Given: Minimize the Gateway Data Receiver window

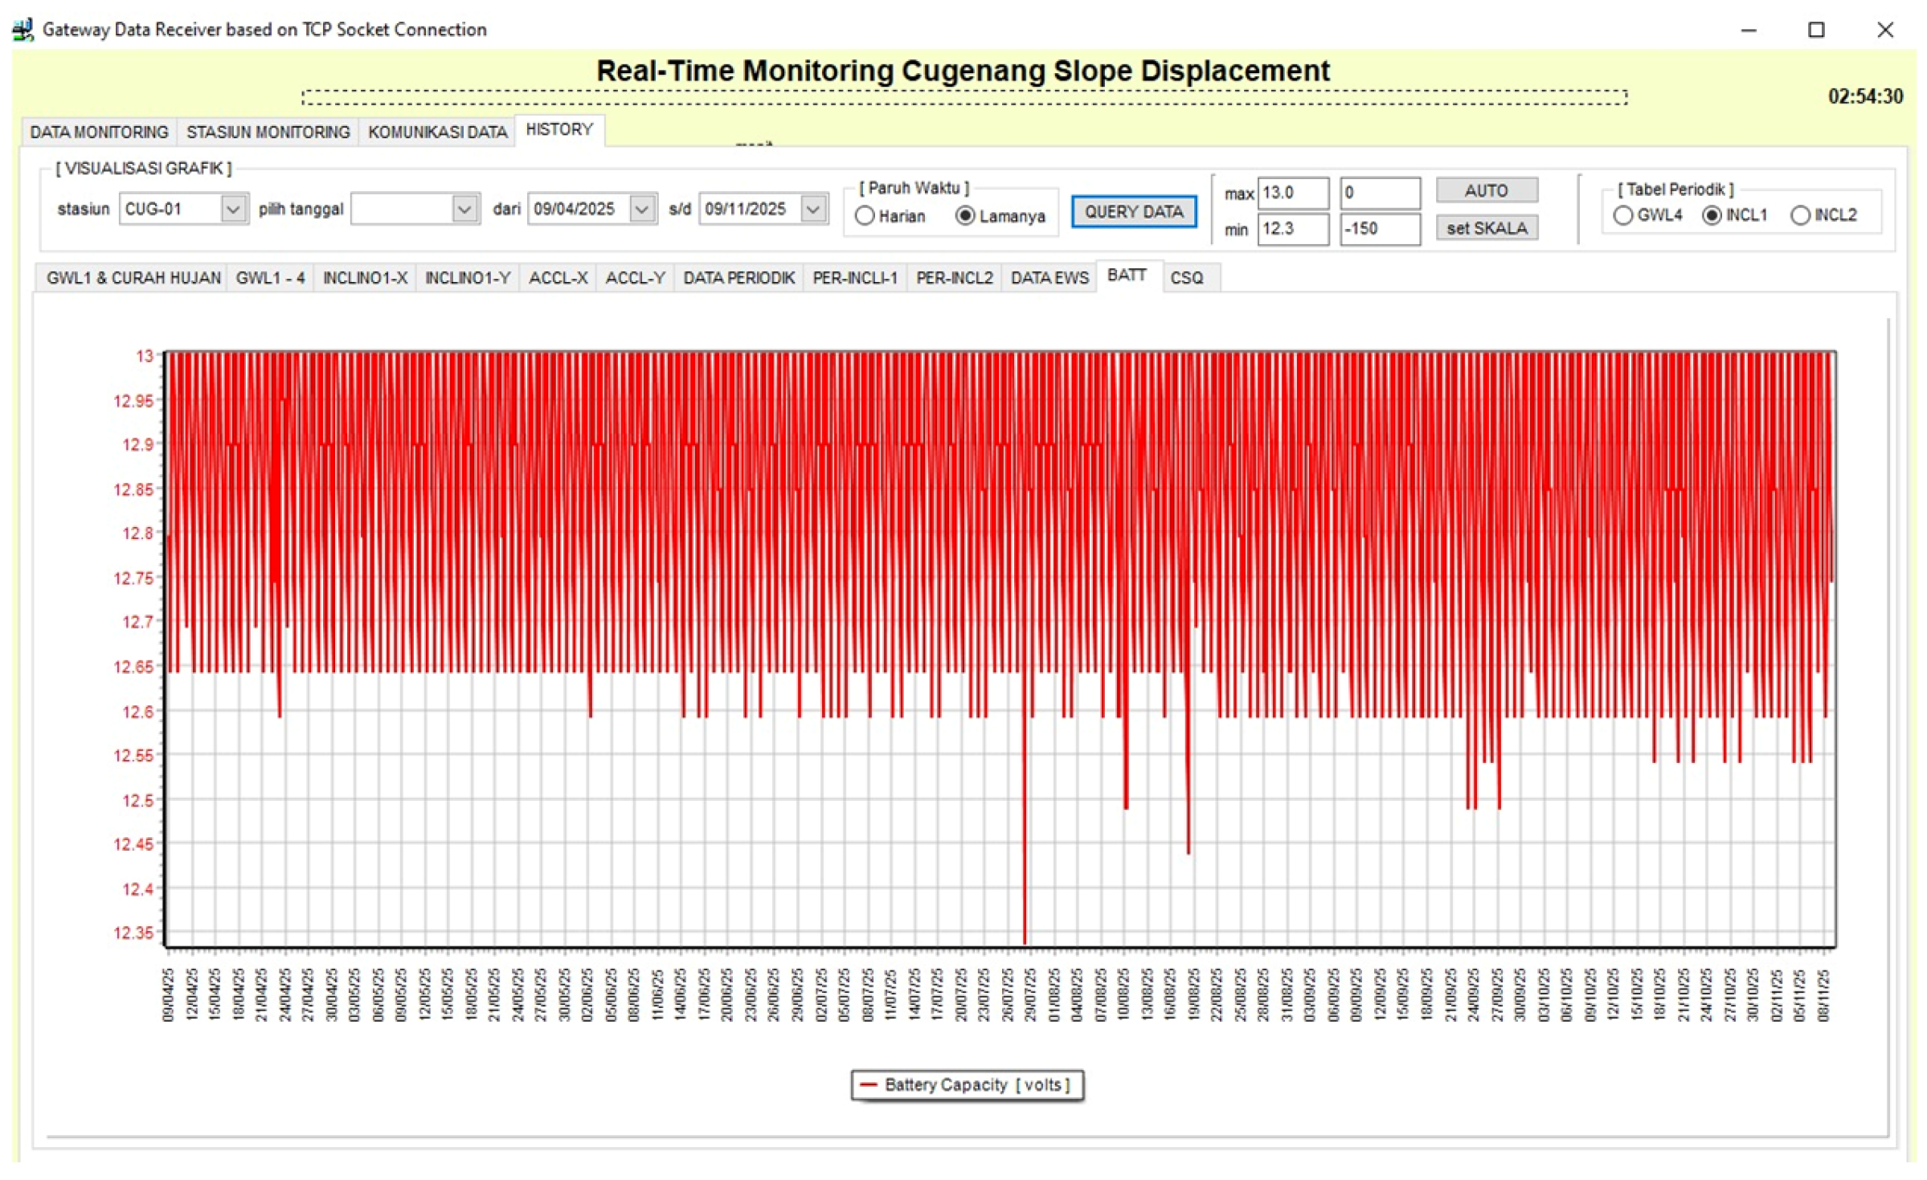Looking at the screenshot, I should click(x=1749, y=30).
